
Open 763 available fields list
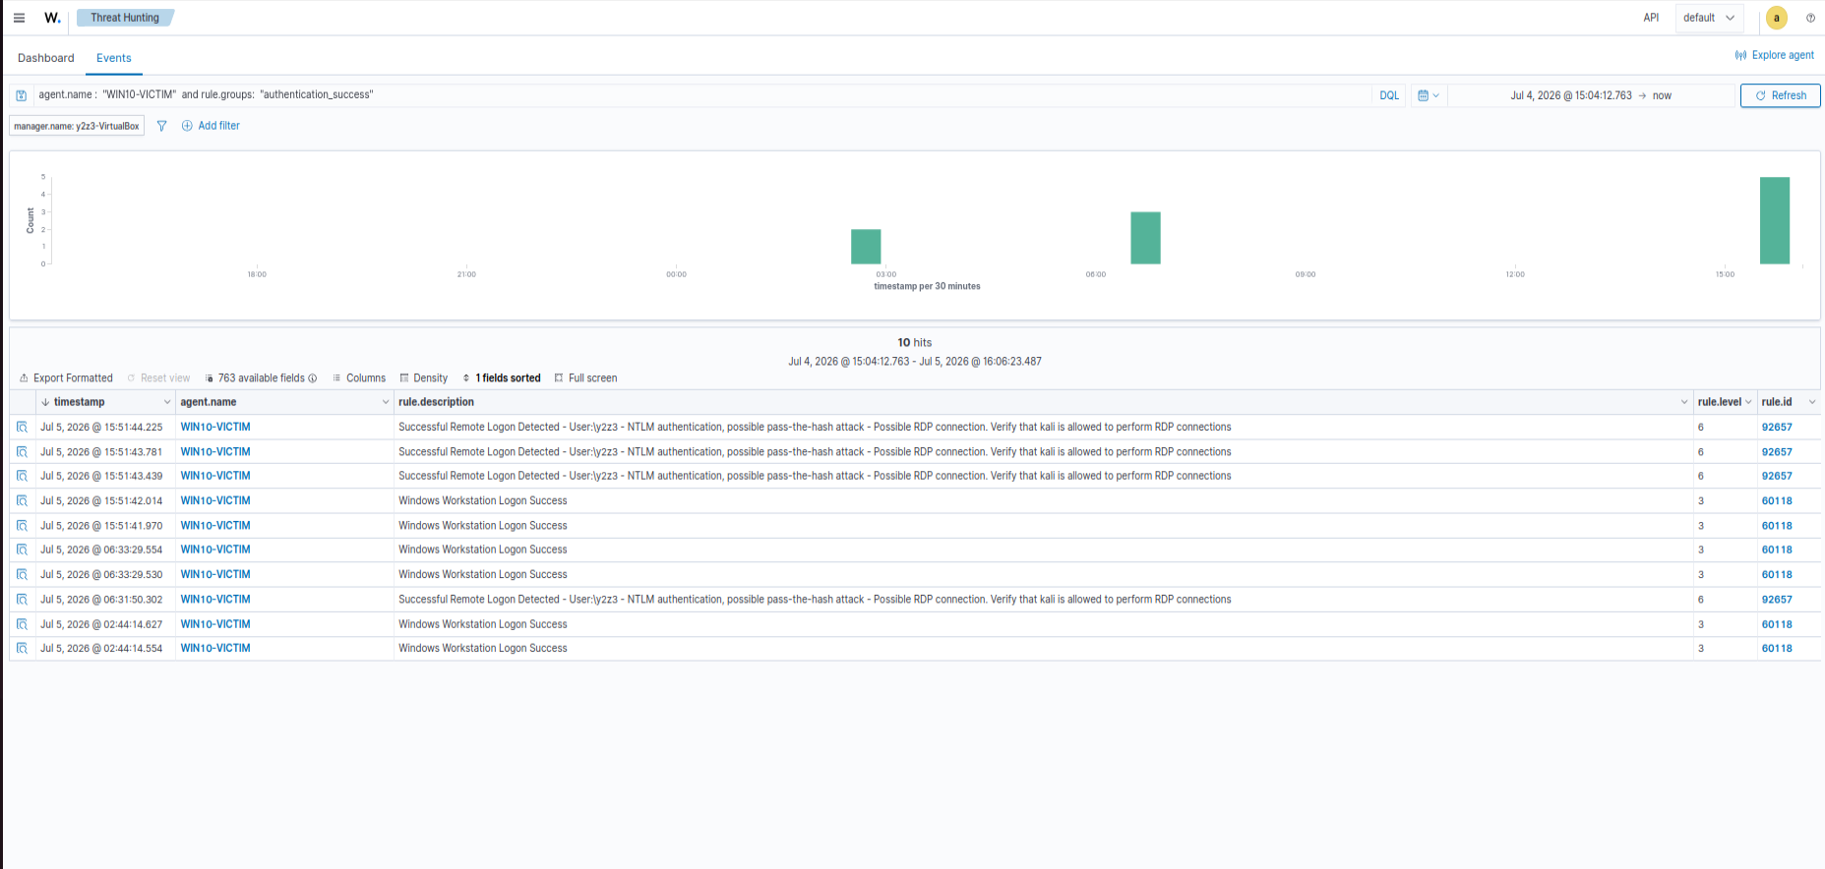[x=261, y=378]
